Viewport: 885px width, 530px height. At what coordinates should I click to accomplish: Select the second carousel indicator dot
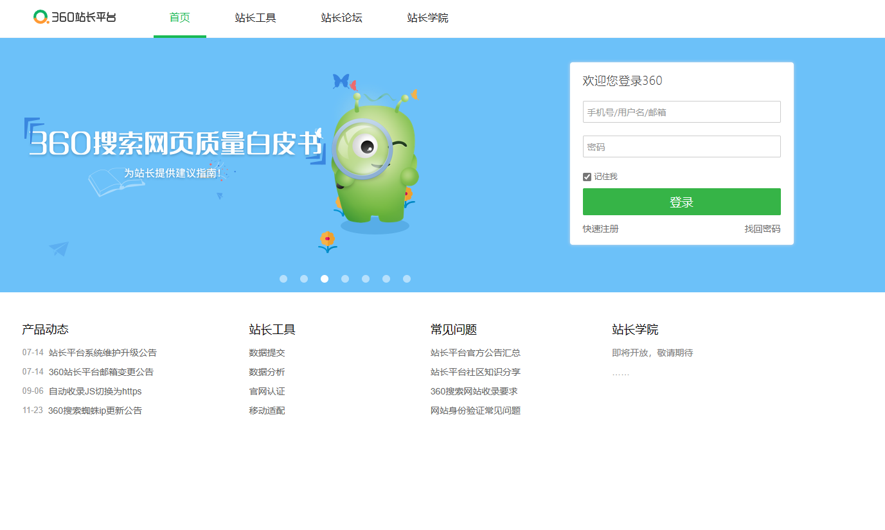point(304,279)
